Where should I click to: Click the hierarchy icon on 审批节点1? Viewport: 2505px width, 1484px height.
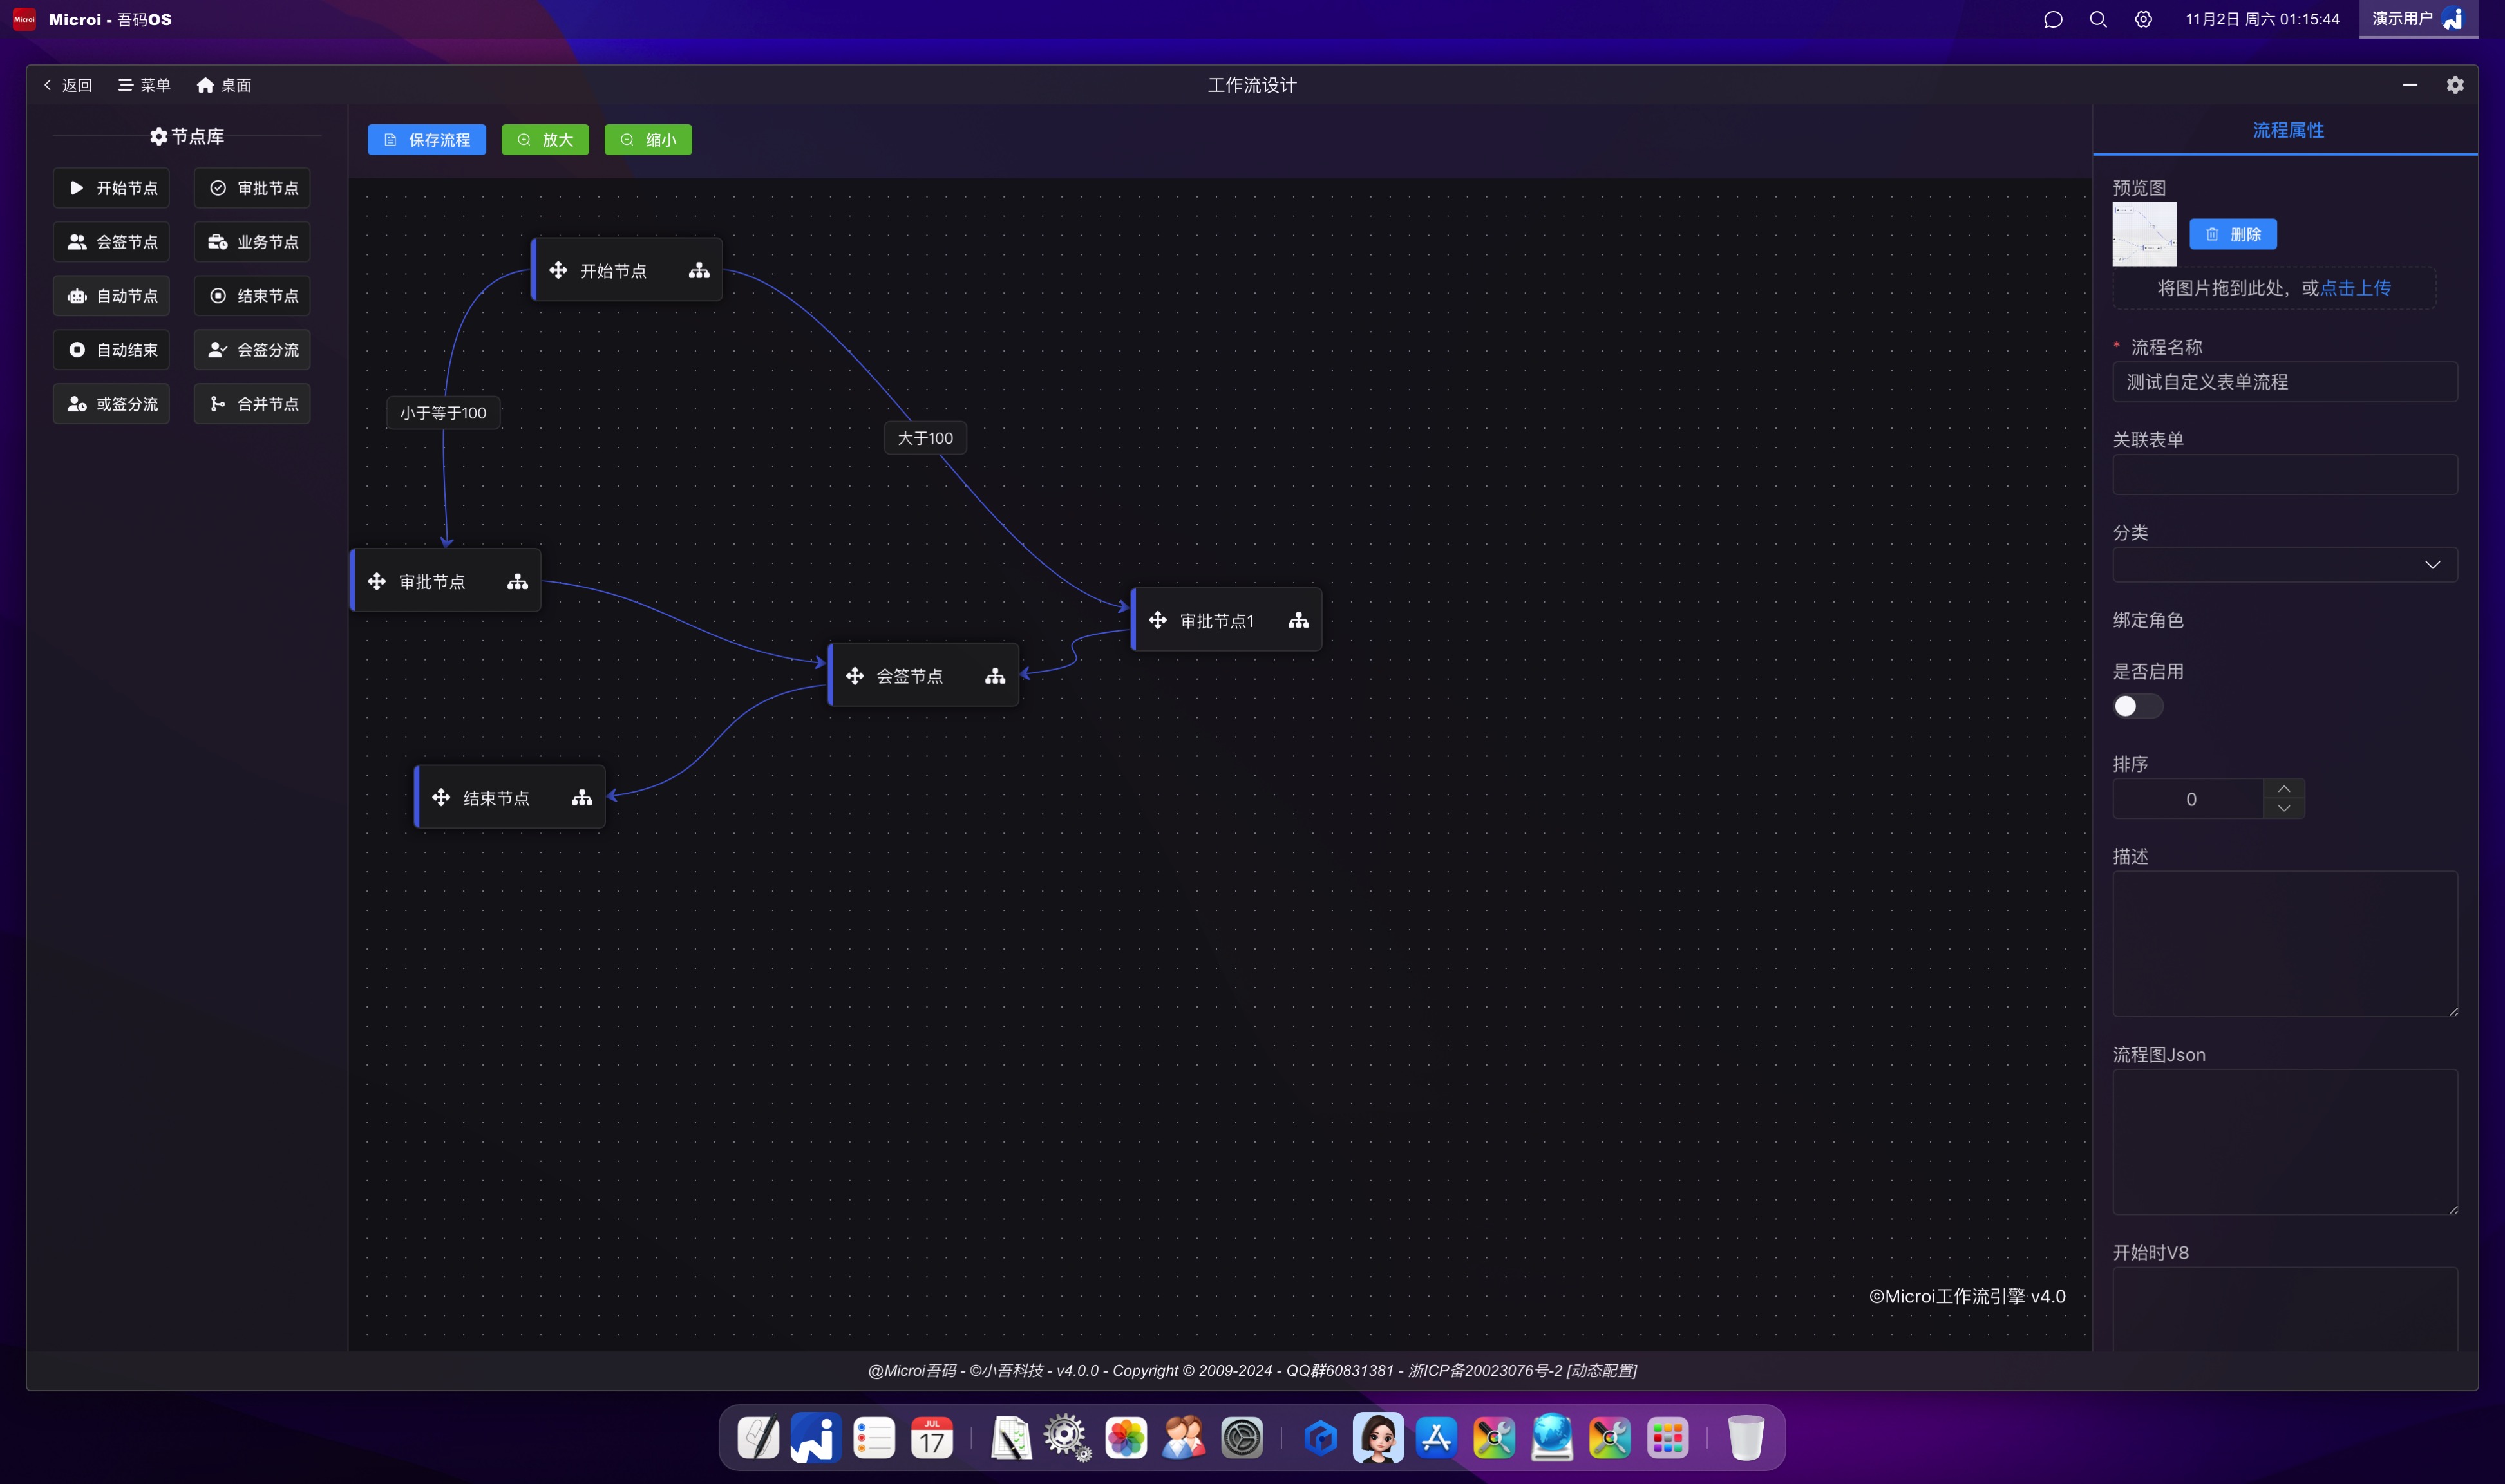[1298, 621]
